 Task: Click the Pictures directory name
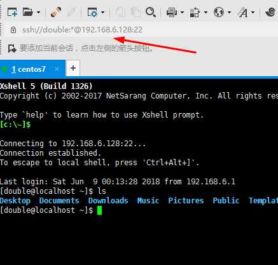click(x=186, y=201)
